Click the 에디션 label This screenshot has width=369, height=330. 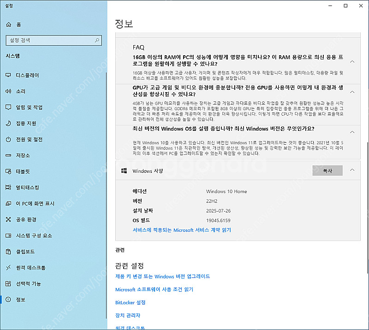140,191
